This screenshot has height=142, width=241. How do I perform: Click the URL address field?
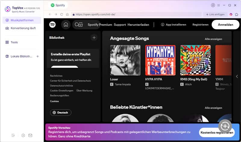point(136,14)
